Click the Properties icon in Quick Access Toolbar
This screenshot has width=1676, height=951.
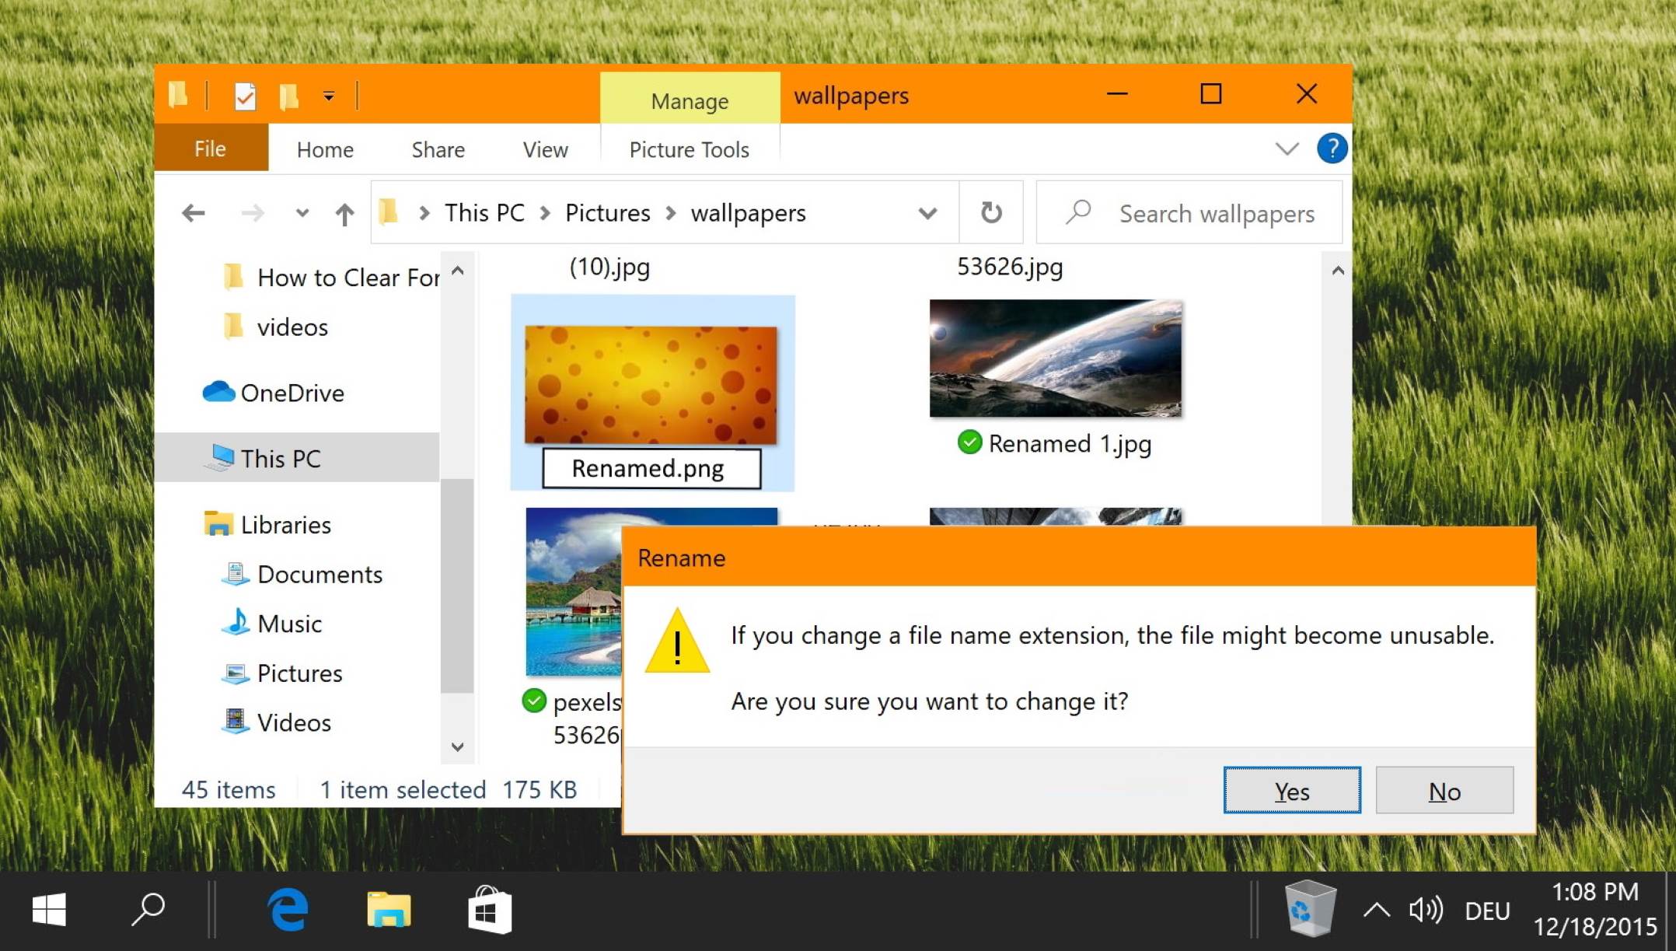[245, 95]
